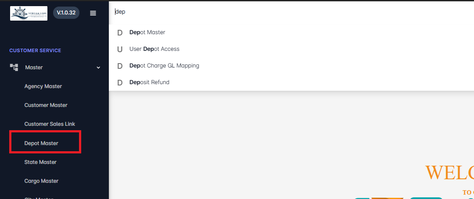Click the Master tree hierarchy icon
Screen dimensions: 474x199
(14, 68)
